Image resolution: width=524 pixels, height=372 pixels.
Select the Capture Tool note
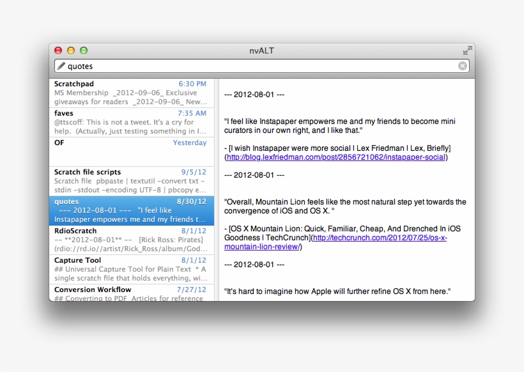[x=130, y=269]
